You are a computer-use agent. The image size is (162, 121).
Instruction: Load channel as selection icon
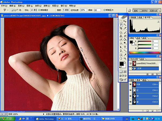coord(143,111)
